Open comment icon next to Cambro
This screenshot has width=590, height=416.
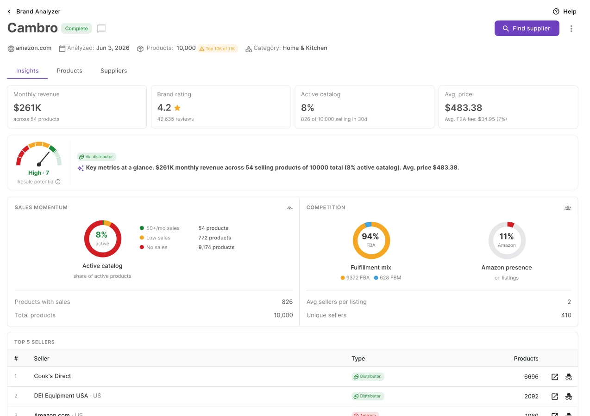pyautogui.click(x=101, y=29)
